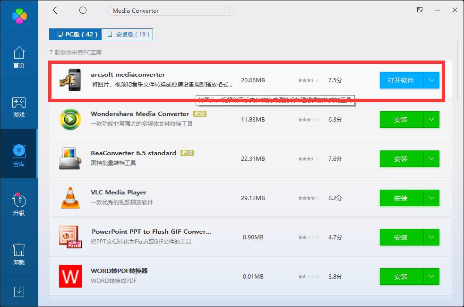Open the PowerPoint PPT to Flash GIF title
The width and height of the screenshot is (464, 307).
[151, 231]
